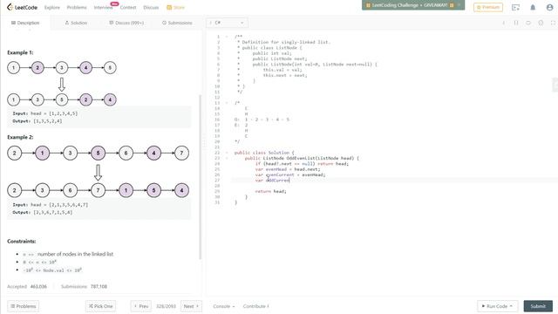558x314 pixels.
Task: Click the panel resize handle between panes
Action: click(x=204, y=142)
